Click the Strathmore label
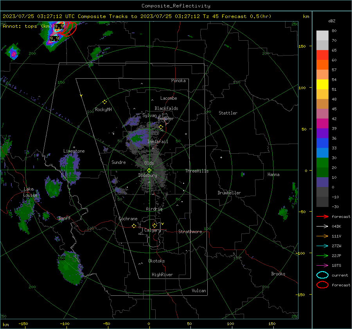The width and height of the screenshot is (352, 329). (x=190, y=232)
